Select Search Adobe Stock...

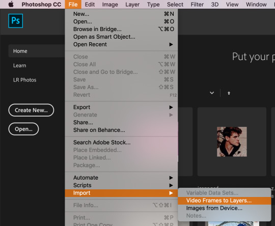121,143
